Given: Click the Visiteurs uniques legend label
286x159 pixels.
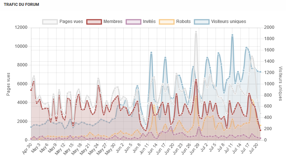Looking at the screenshot, I should pos(228,22).
